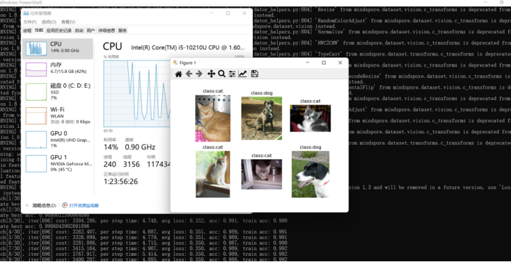The width and height of the screenshot is (511, 262).
Task: Click PowerShell log line with cost: 3767.917
Action: point(143,254)
